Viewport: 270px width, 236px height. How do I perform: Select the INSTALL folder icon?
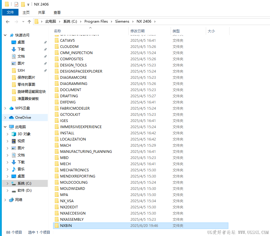(57, 133)
